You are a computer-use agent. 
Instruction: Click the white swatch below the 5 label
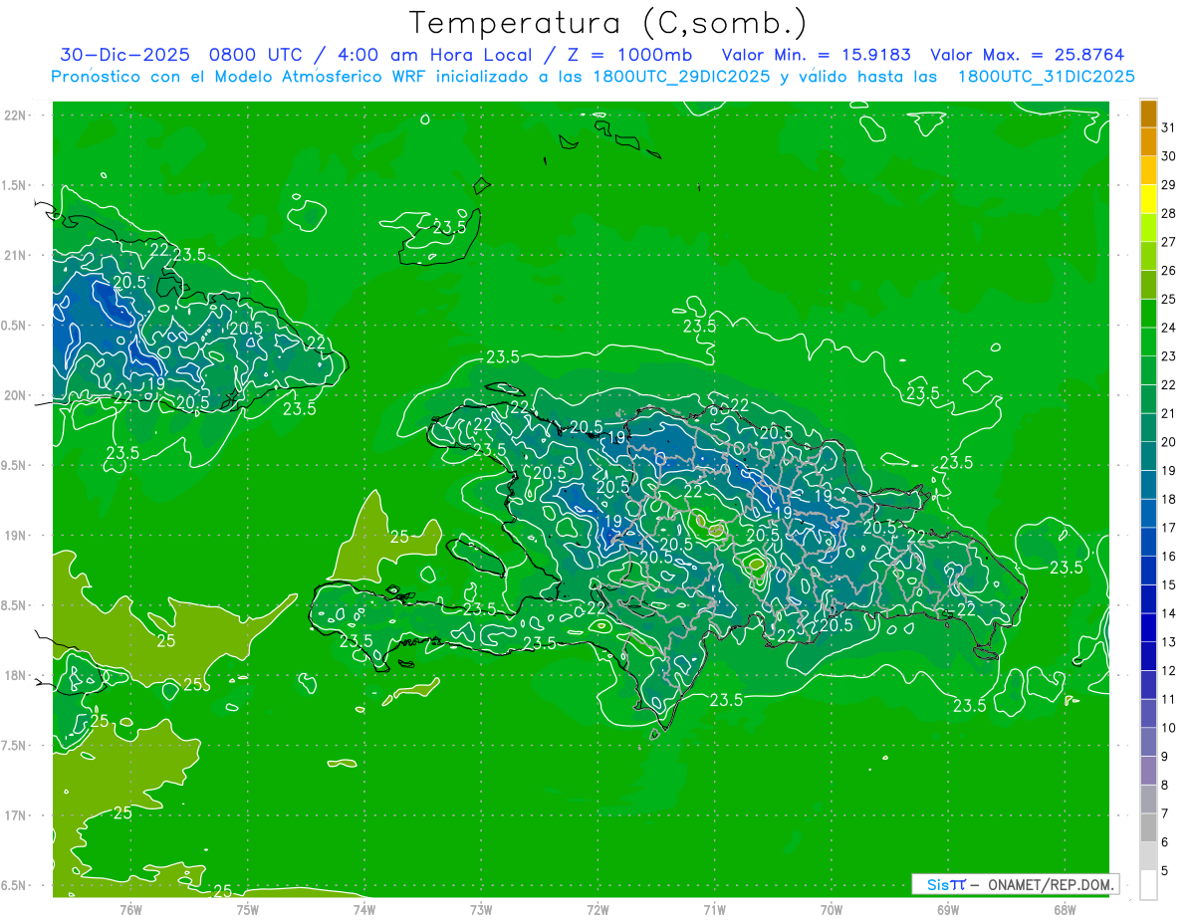click(1148, 885)
